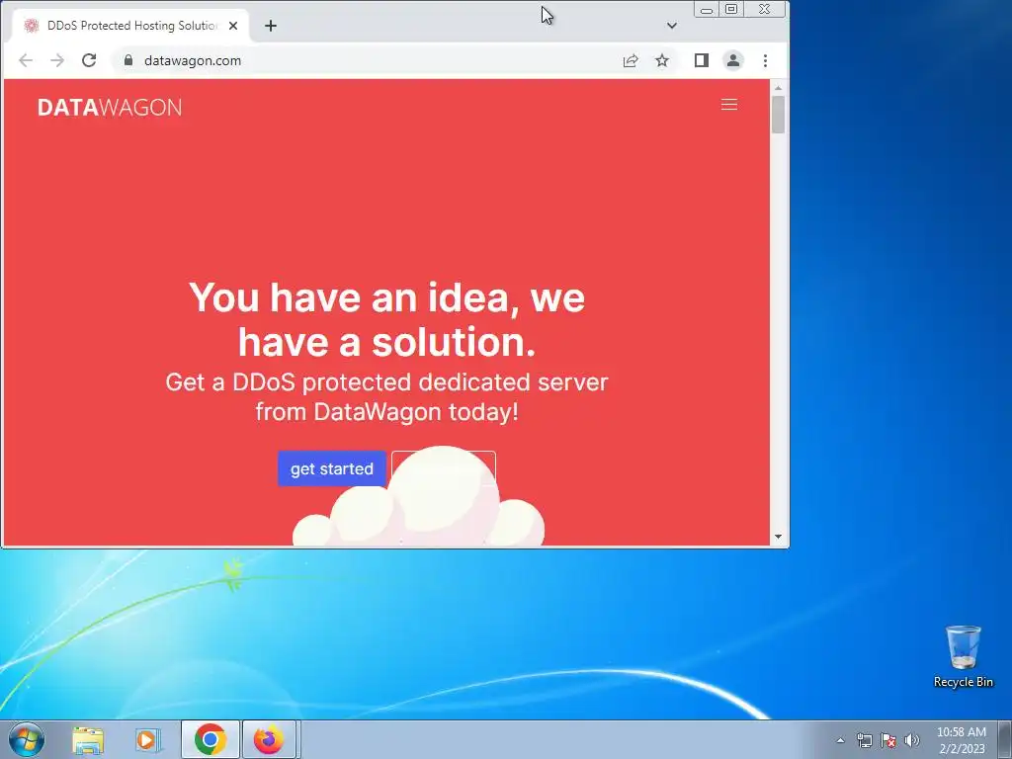1012x759 pixels.
Task: Click the DATAWAGON logo
Action: [110, 107]
